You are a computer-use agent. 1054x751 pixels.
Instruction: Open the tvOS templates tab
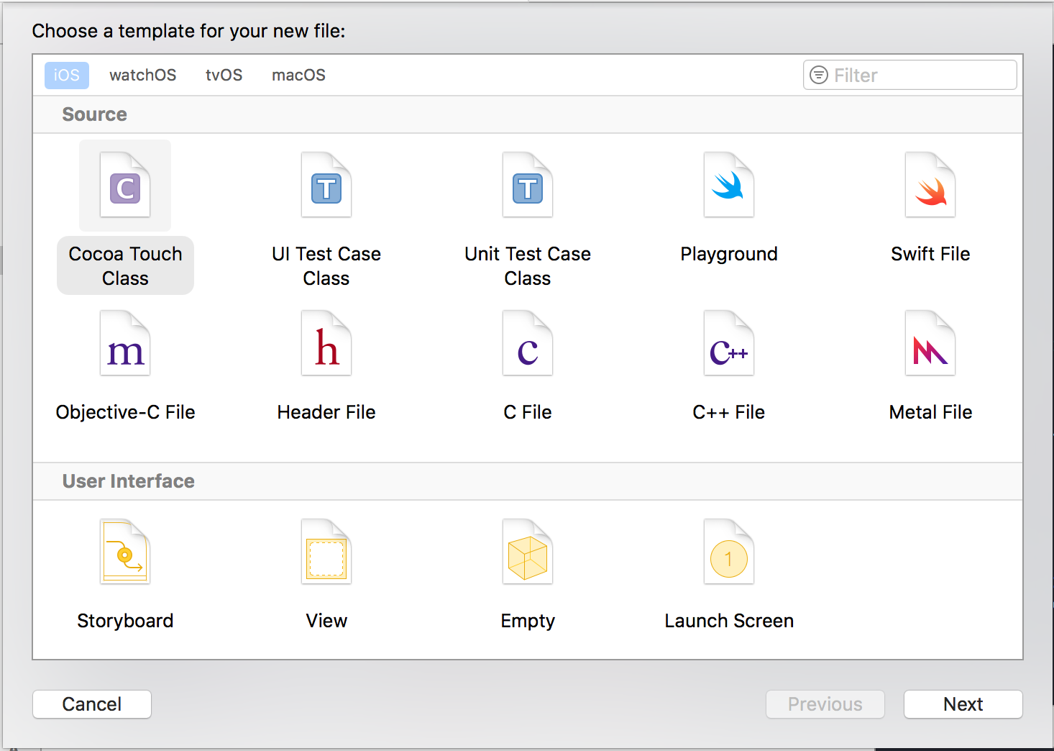[x=224, y=75]
